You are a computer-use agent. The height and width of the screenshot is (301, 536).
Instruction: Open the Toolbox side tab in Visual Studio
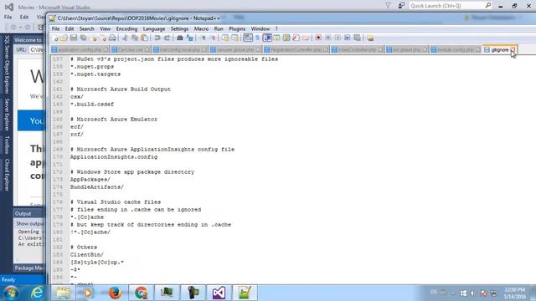point(7,145)
